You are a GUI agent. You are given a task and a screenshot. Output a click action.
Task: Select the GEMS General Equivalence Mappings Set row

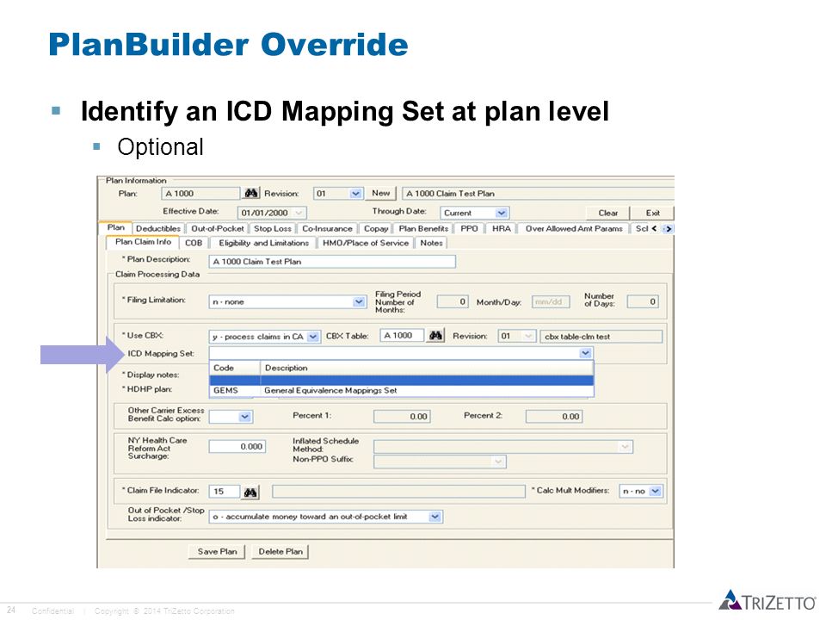402,391
